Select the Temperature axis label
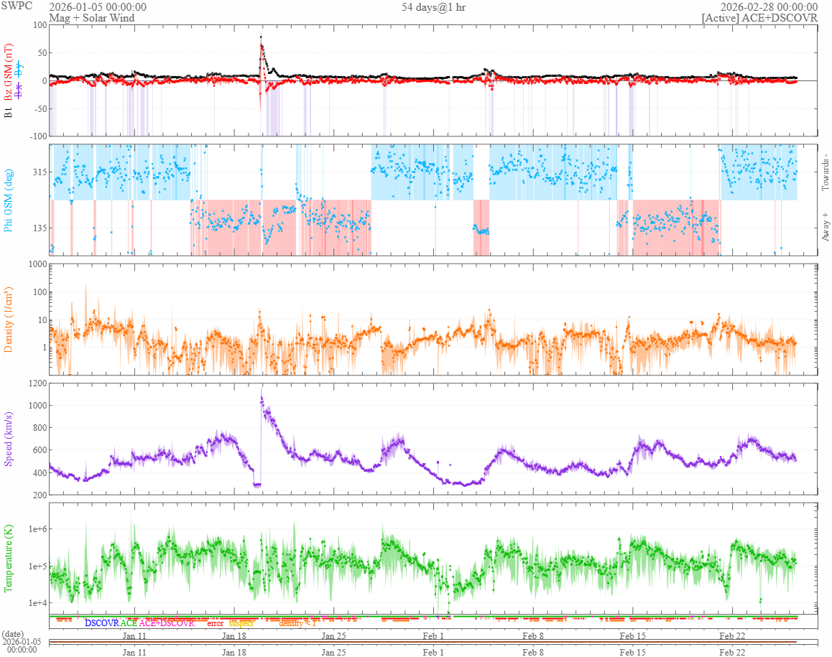Viewport: 832px width, 657px height. point(9,558)
